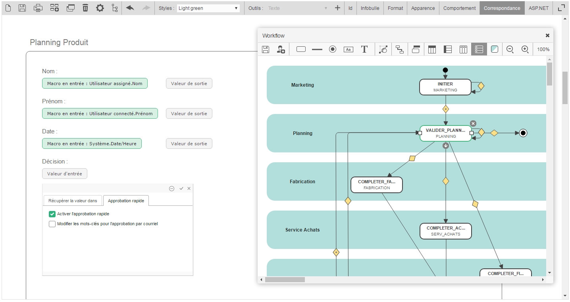Click Valeur de sortie button beside Nom
Screen dimensions: 570x302
point(189,84)
